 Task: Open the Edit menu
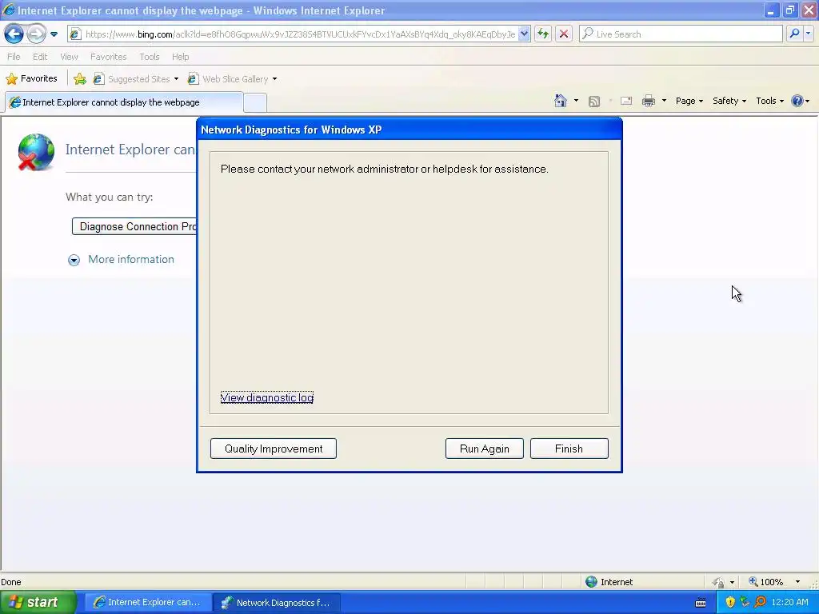point(40,57)
